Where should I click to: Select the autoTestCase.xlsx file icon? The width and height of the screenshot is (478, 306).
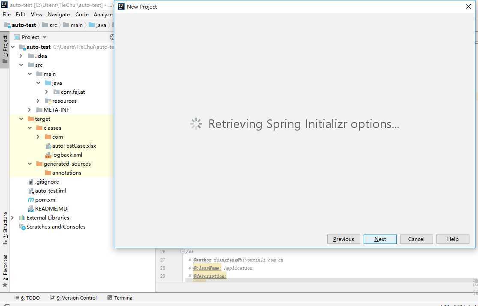[x=48, y=146]
